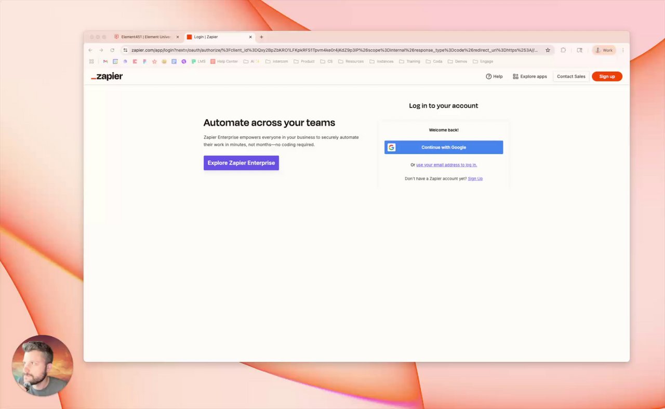This screenshot has height=409, width=665.
Task: Switch to the Element451 tab
Action: [x=147, y=37]
